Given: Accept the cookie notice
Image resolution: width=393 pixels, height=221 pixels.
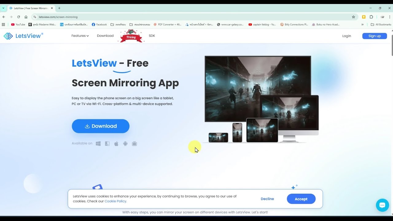Looking at the screenshot, I should [x=301, y=199].
